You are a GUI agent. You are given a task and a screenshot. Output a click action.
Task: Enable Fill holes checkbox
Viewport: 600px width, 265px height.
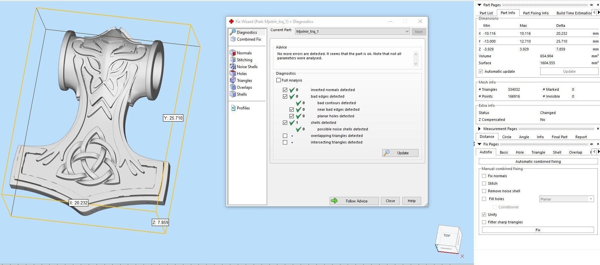coord(484,199)
